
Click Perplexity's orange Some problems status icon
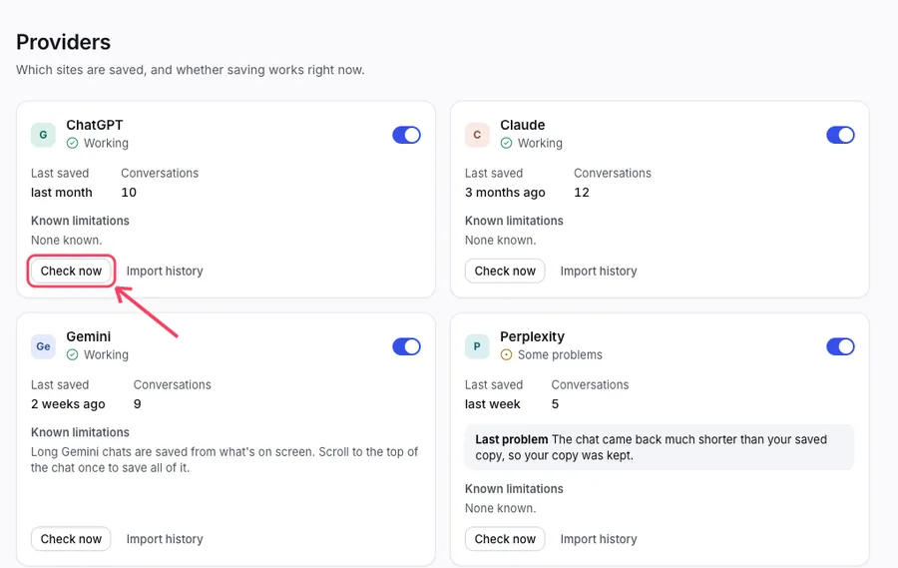(506, 354)
